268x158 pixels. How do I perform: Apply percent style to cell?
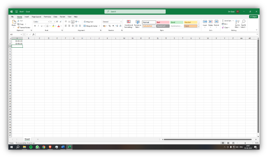tap(109, 26)
